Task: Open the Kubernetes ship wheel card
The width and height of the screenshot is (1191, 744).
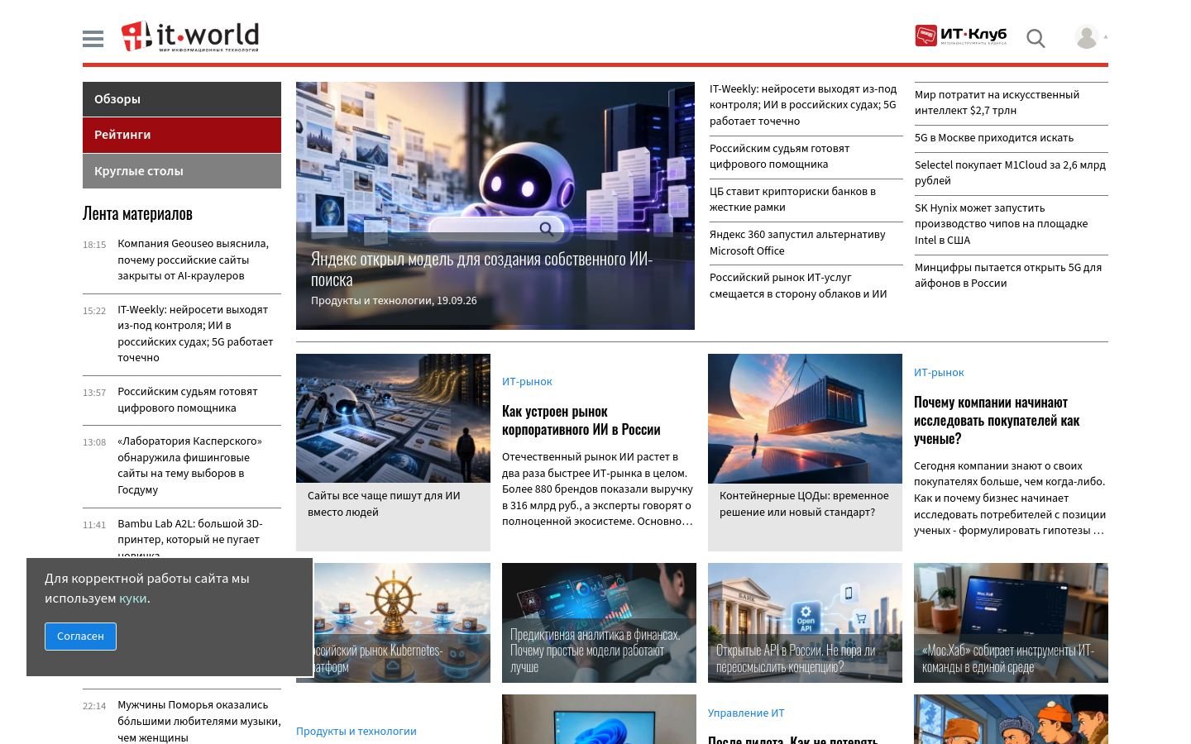Action: pyautogui.click(x=402, y=622)
